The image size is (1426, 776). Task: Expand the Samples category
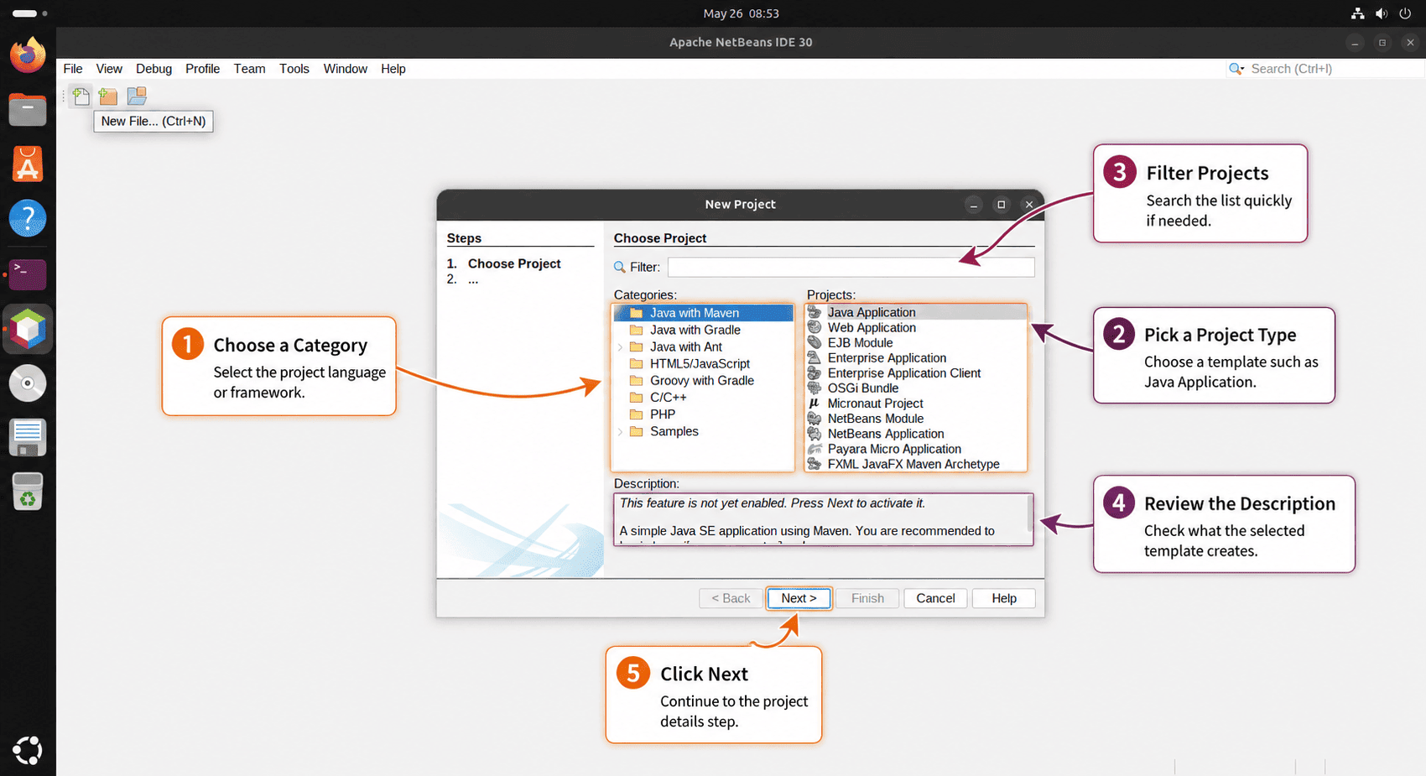click(x=621, y=432)
